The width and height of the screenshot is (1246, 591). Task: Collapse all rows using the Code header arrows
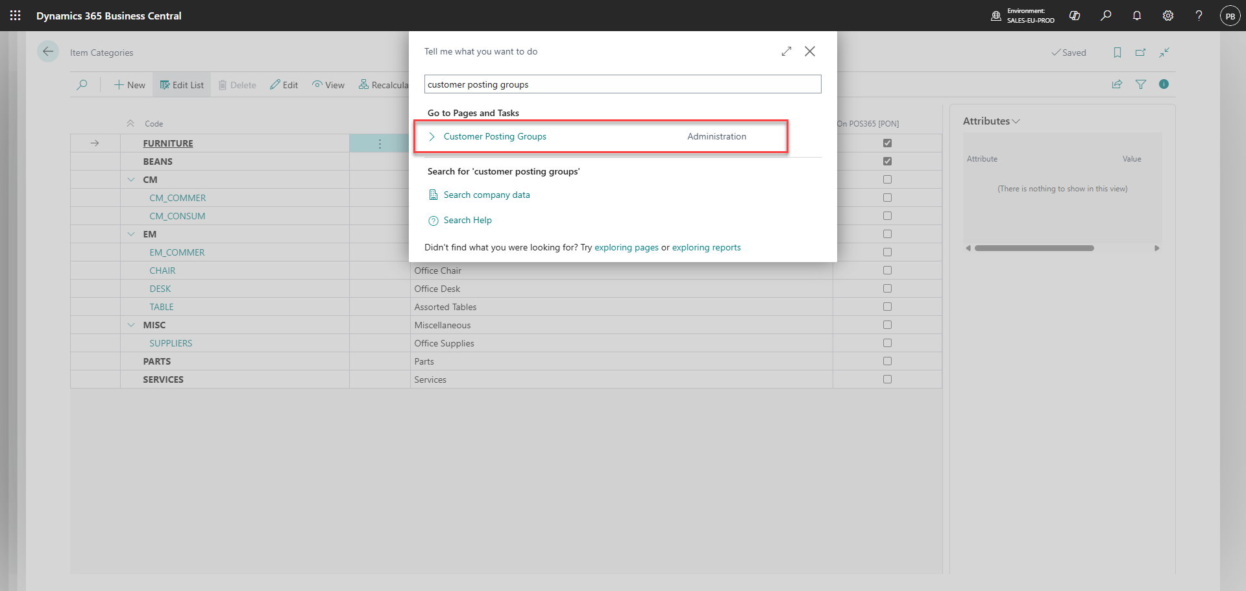[x=130, y=123]
